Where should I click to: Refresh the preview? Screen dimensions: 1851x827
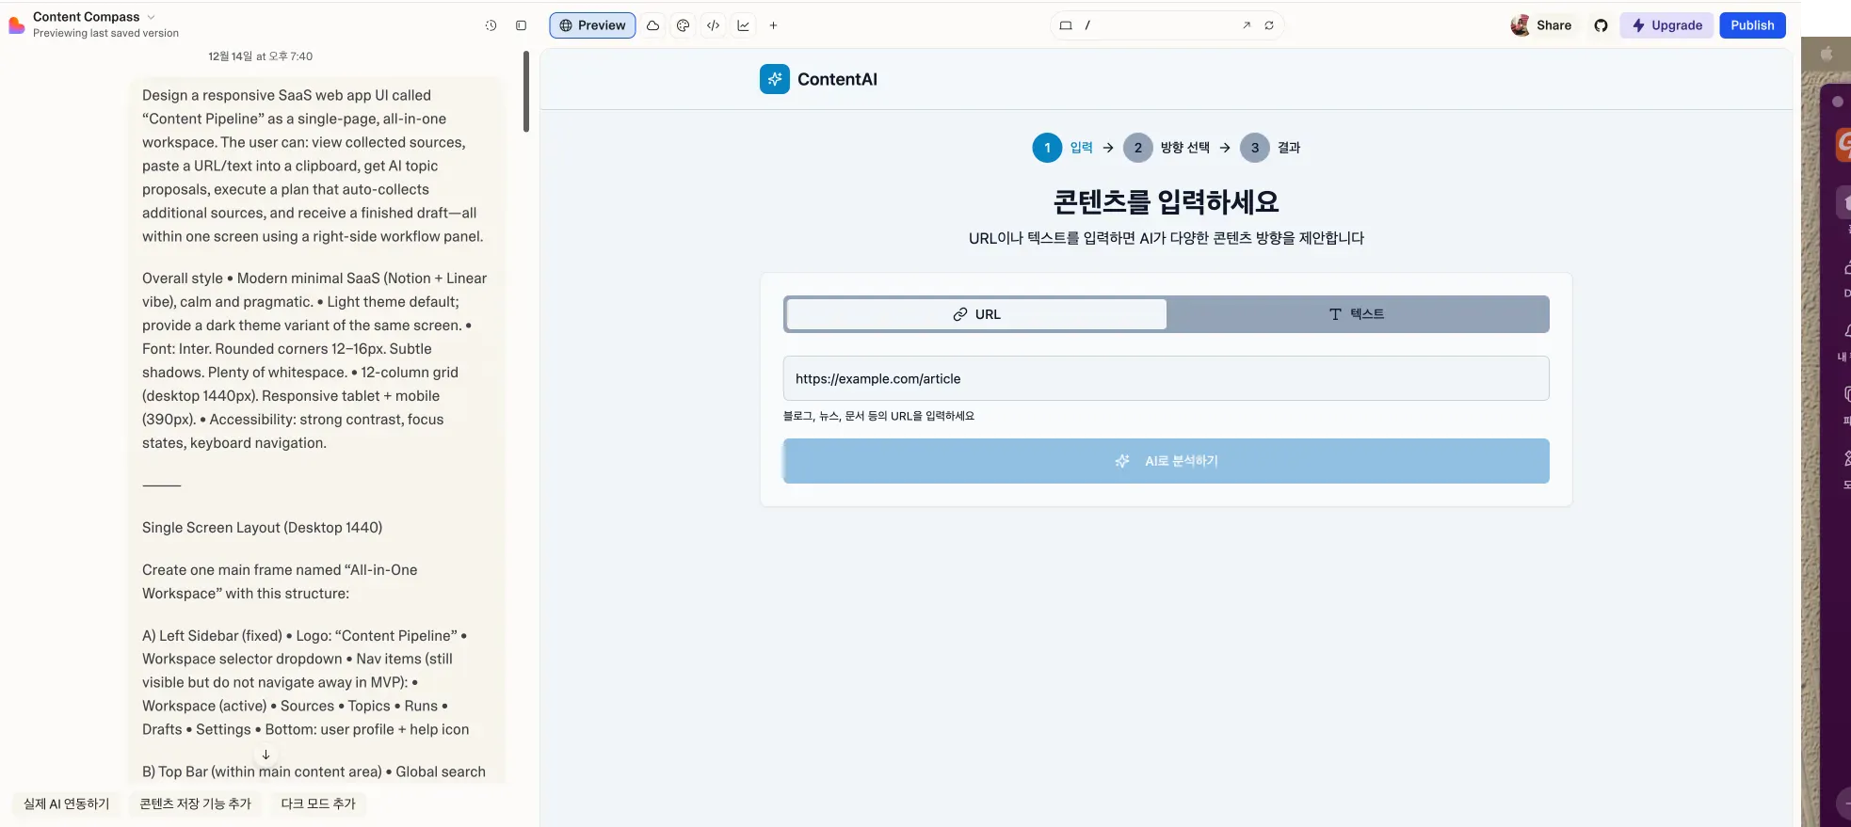(1269, 25)
